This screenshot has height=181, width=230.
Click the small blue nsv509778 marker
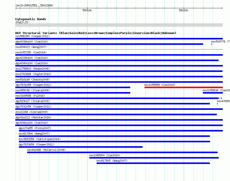coord(212,44)
